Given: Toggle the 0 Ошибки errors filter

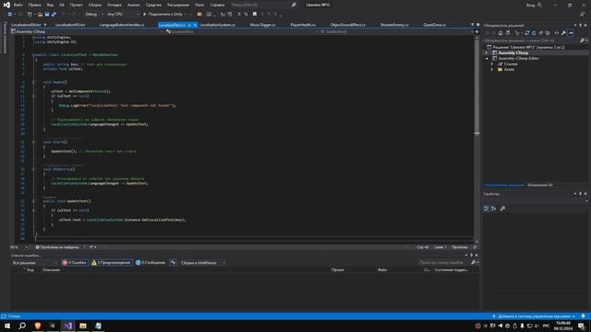Looking at the screenshot, I should [75, 263].
